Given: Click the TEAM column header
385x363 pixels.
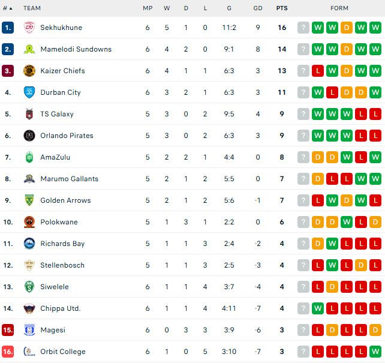Looking at the screenshot, I should click(x=32, y=8).
